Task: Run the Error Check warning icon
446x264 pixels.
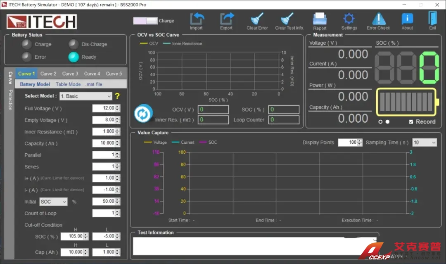Action: (x=379, y=19)
